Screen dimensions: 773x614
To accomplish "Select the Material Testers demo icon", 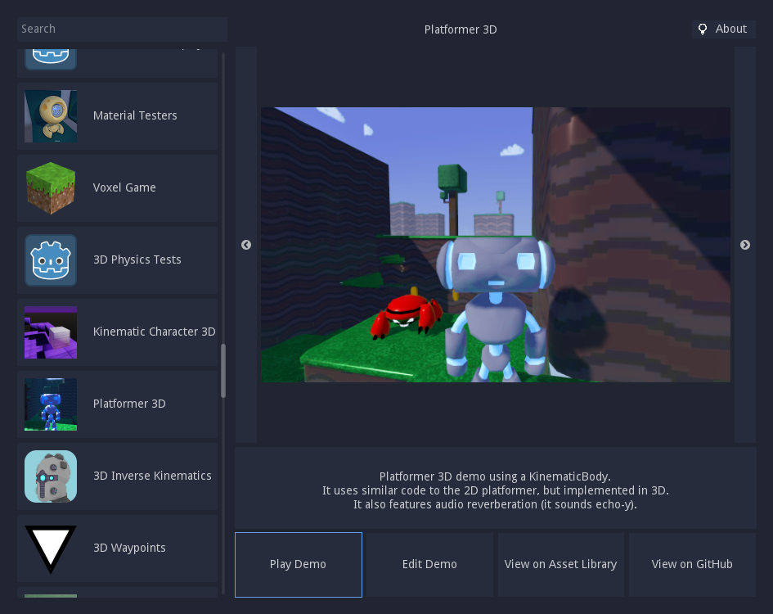I will pos(51,115).
